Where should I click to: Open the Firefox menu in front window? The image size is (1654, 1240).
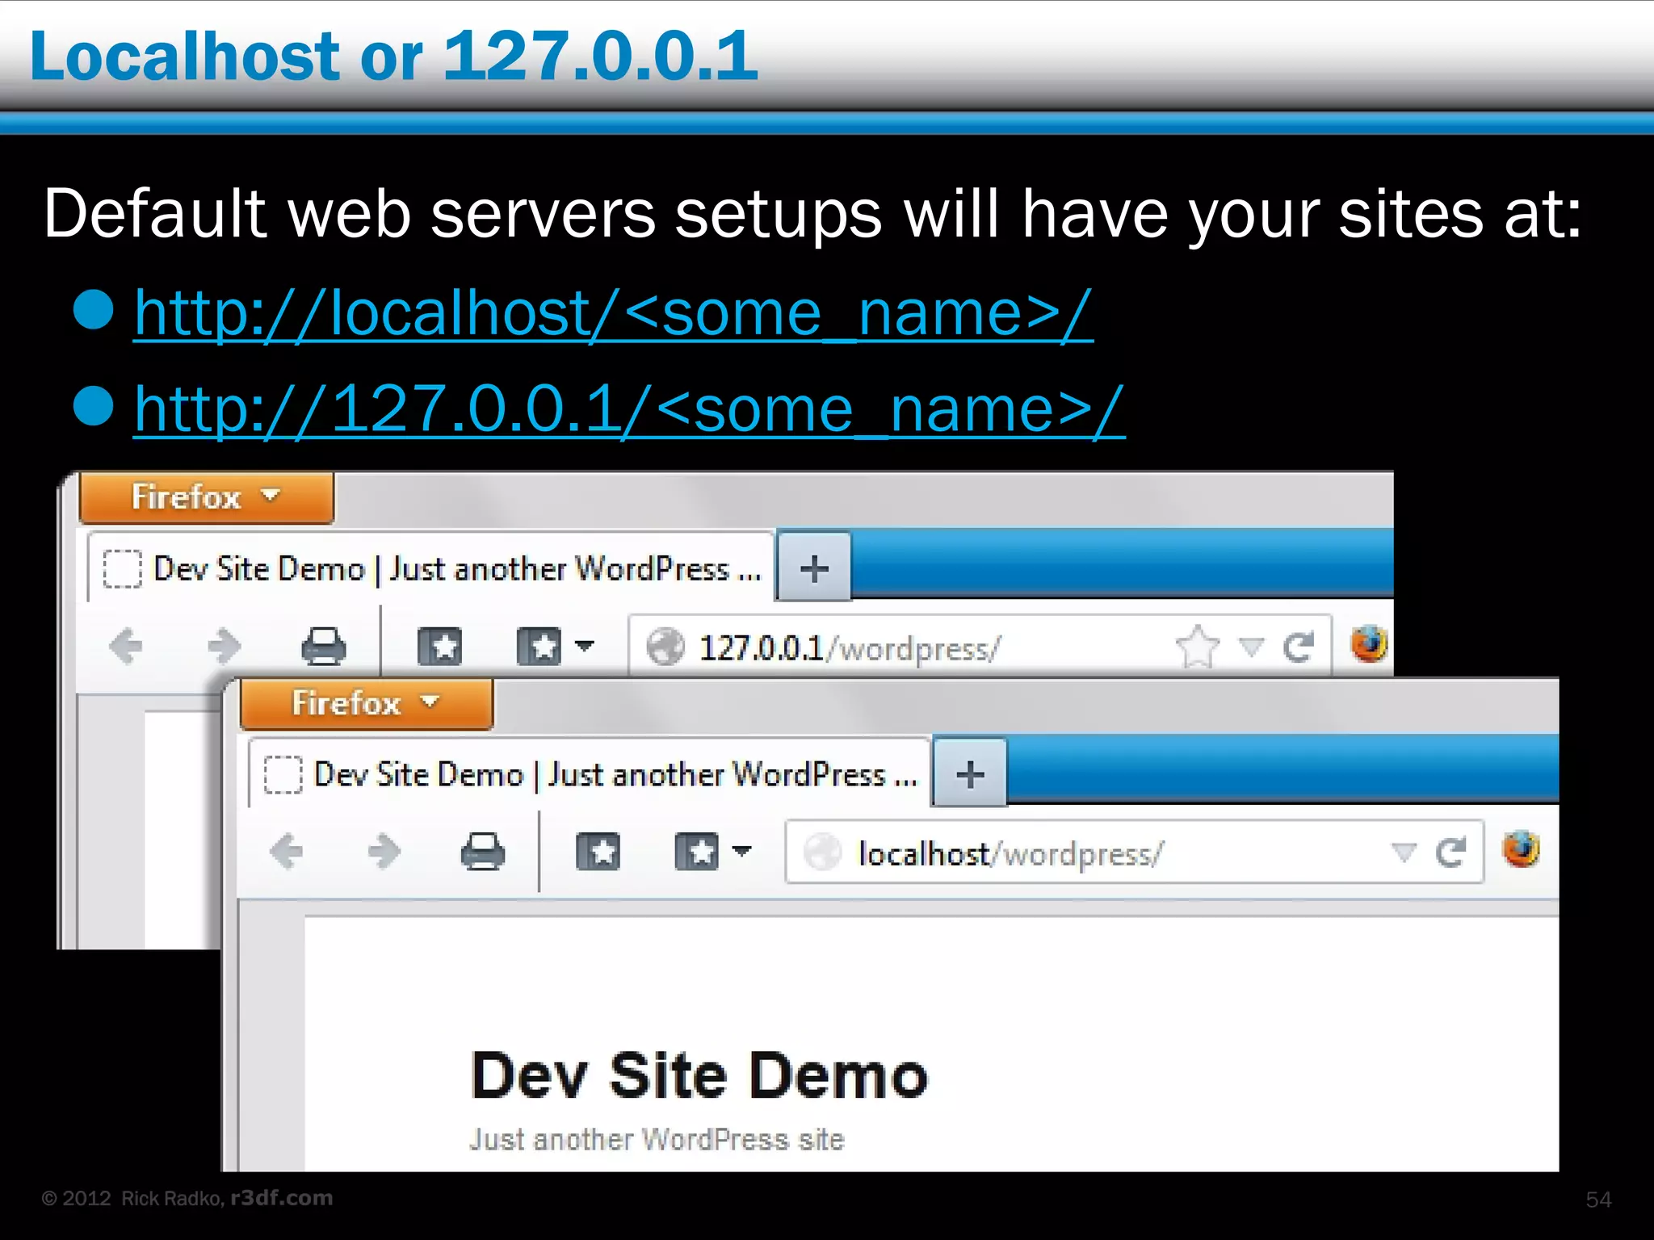point(367,703)
